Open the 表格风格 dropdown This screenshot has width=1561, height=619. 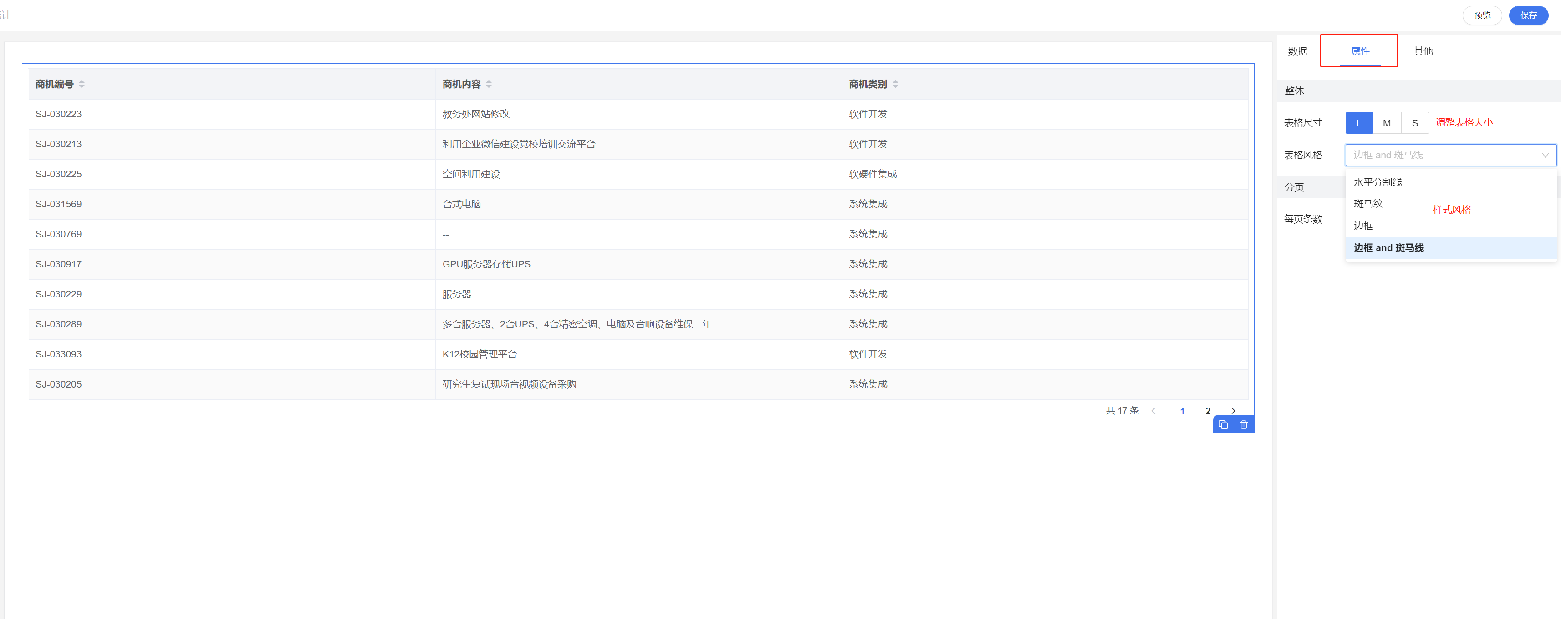click(1450, 155)
